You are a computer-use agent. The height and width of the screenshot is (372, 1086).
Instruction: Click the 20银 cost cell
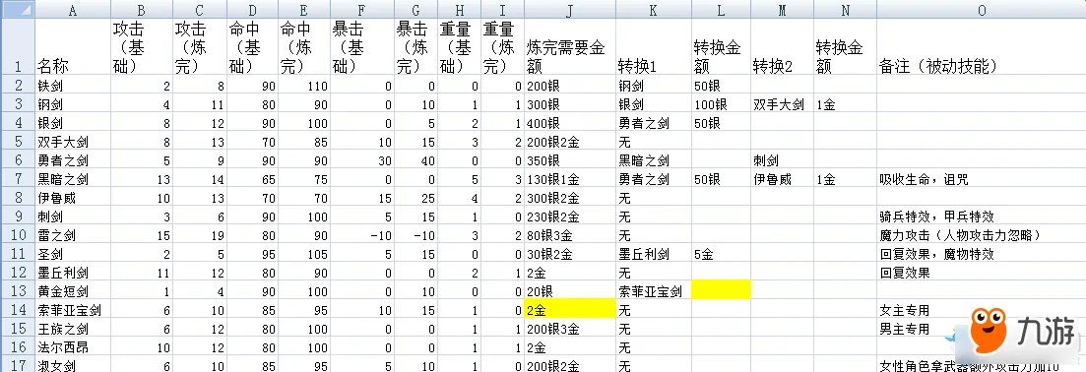point(569,291)
